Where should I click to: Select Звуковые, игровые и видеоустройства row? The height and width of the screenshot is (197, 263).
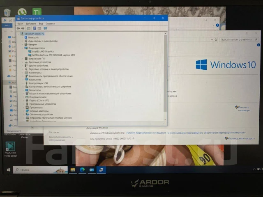pyautogui.click(x=48, y=69)
